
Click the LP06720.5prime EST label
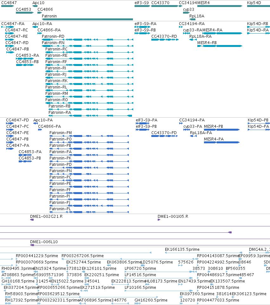[x=140, y=269]
